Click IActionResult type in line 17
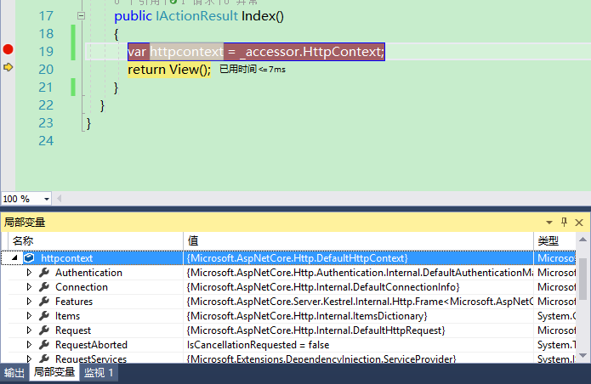 (196, 16)
